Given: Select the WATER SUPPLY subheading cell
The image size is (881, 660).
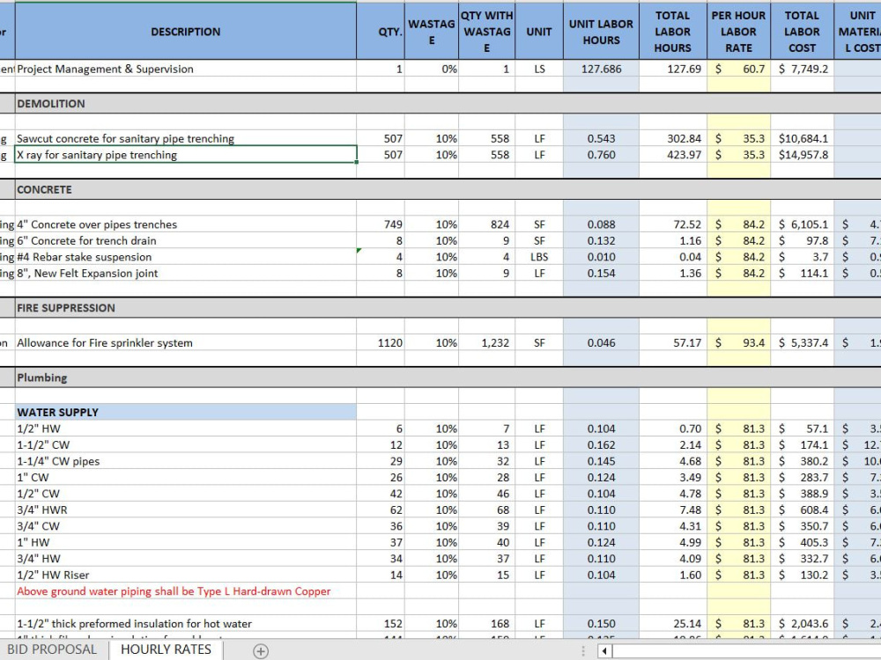Looking at the screenshot, I should point(185,413).
